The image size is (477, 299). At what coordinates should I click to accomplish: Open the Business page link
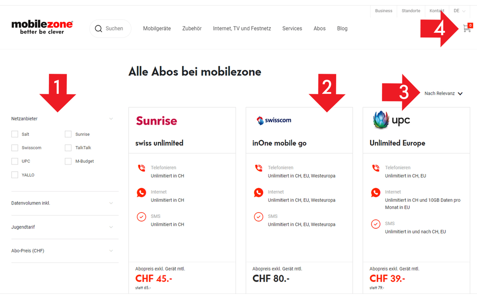coord(383,11)
